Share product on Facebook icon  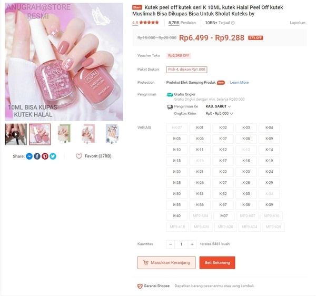(x=37, y=156)
